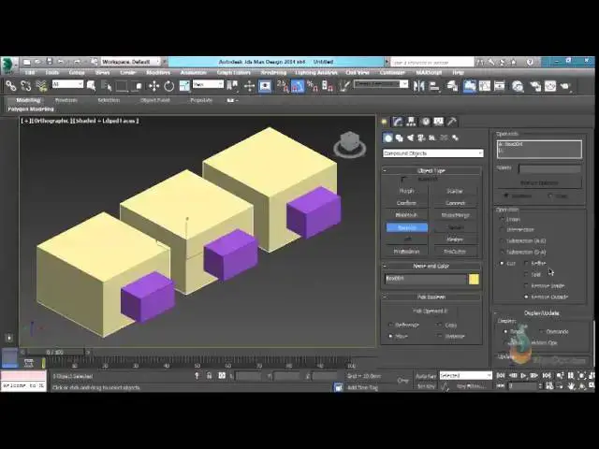
Task: Activate Select and Scale tool
Action: click(184, 86)
